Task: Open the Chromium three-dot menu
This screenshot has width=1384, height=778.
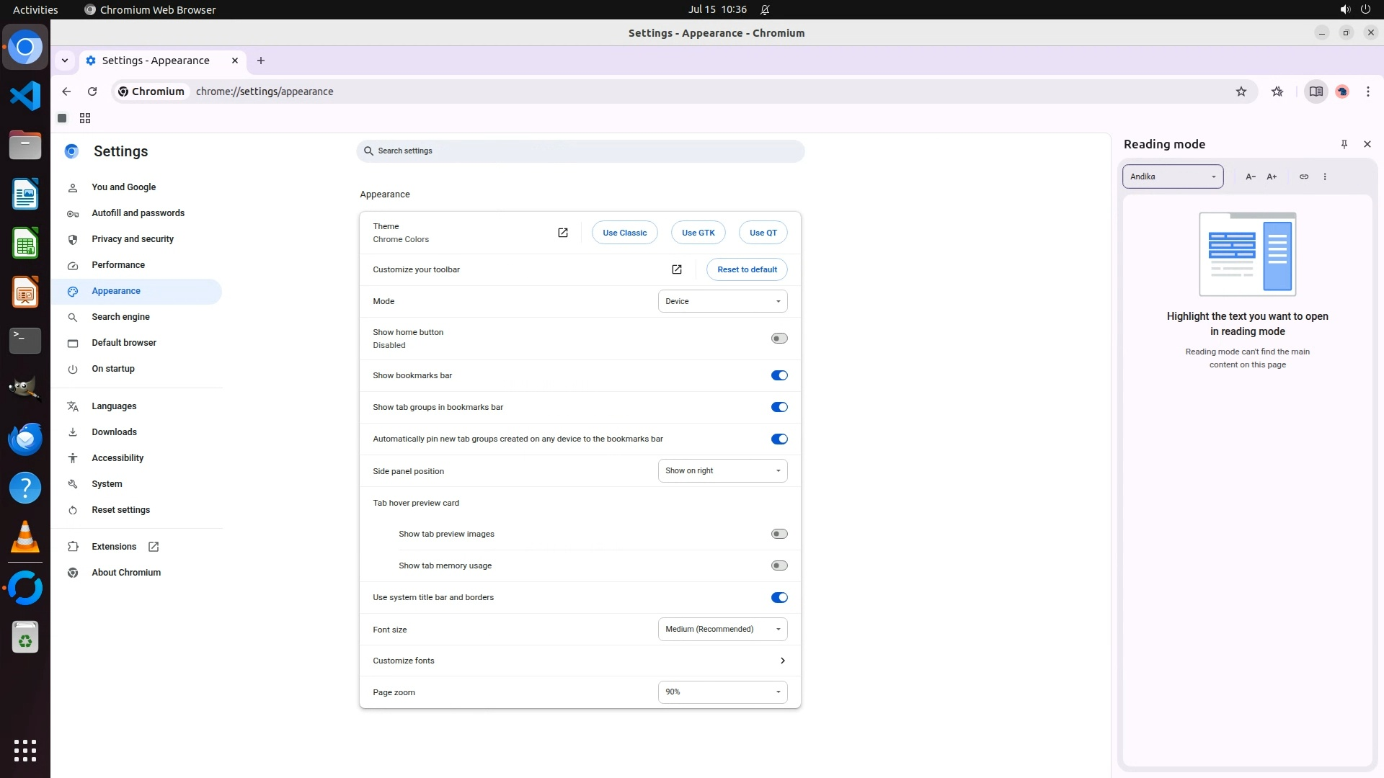Action: click(x=1367, y=91)
